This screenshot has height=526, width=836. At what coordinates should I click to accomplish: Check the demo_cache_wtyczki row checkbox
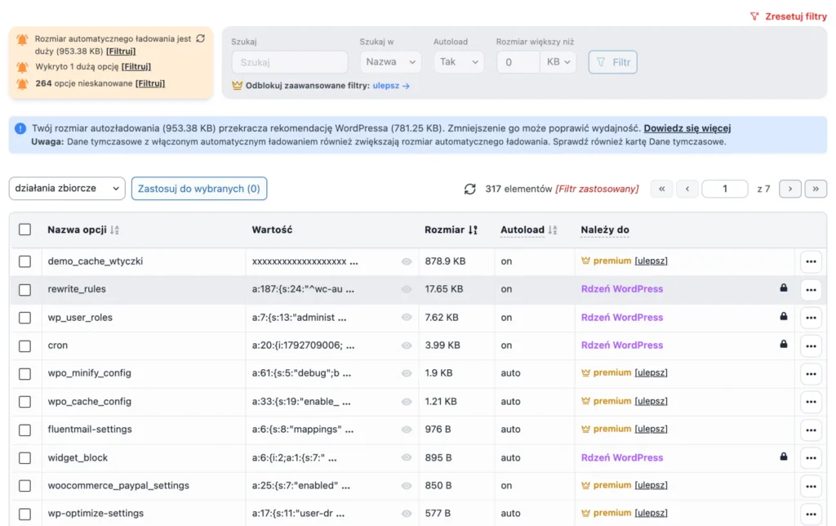click(25, 261)
